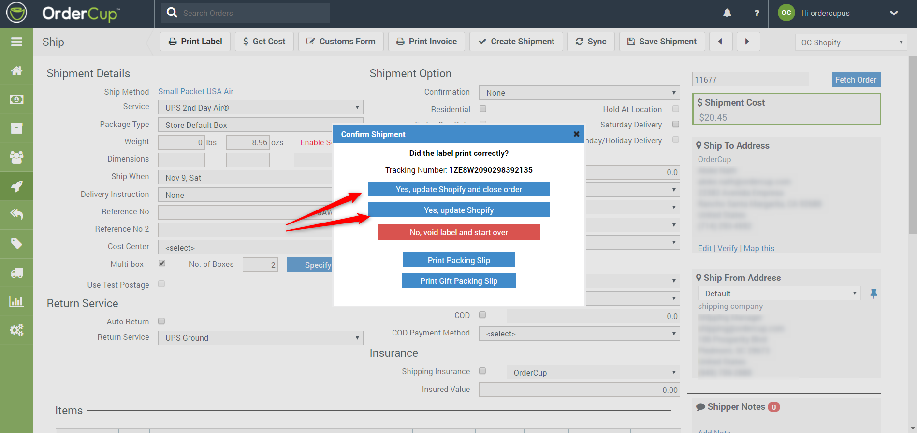The height and width of the screenshot is (433, 917).
Task: Click the weight lbs input field
Action: pyautogui.click(x=181, y=142)
